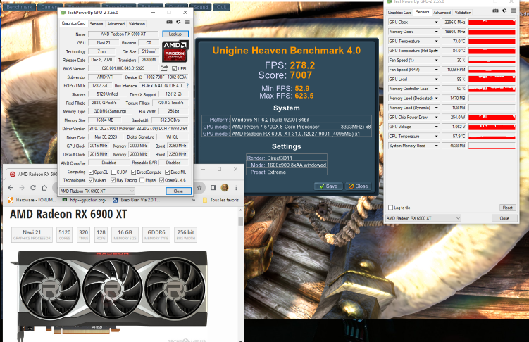Toggle the browser side panel icon
Image resolution: width=529 pixels, height=342 pixels.
coord(213,188)
